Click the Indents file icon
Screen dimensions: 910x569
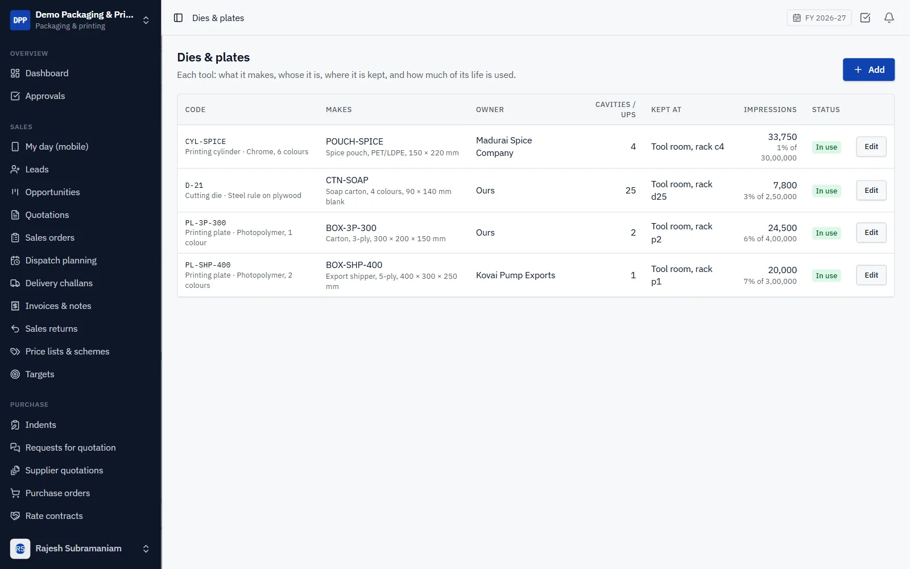15,425
